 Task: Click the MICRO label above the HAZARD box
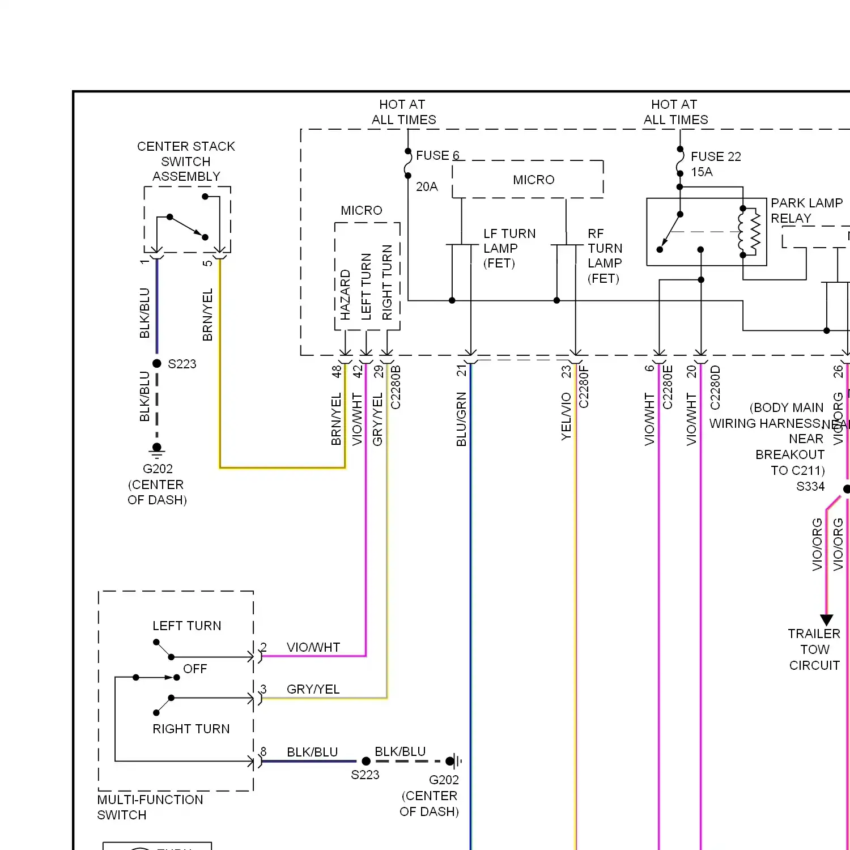(362, 210)
